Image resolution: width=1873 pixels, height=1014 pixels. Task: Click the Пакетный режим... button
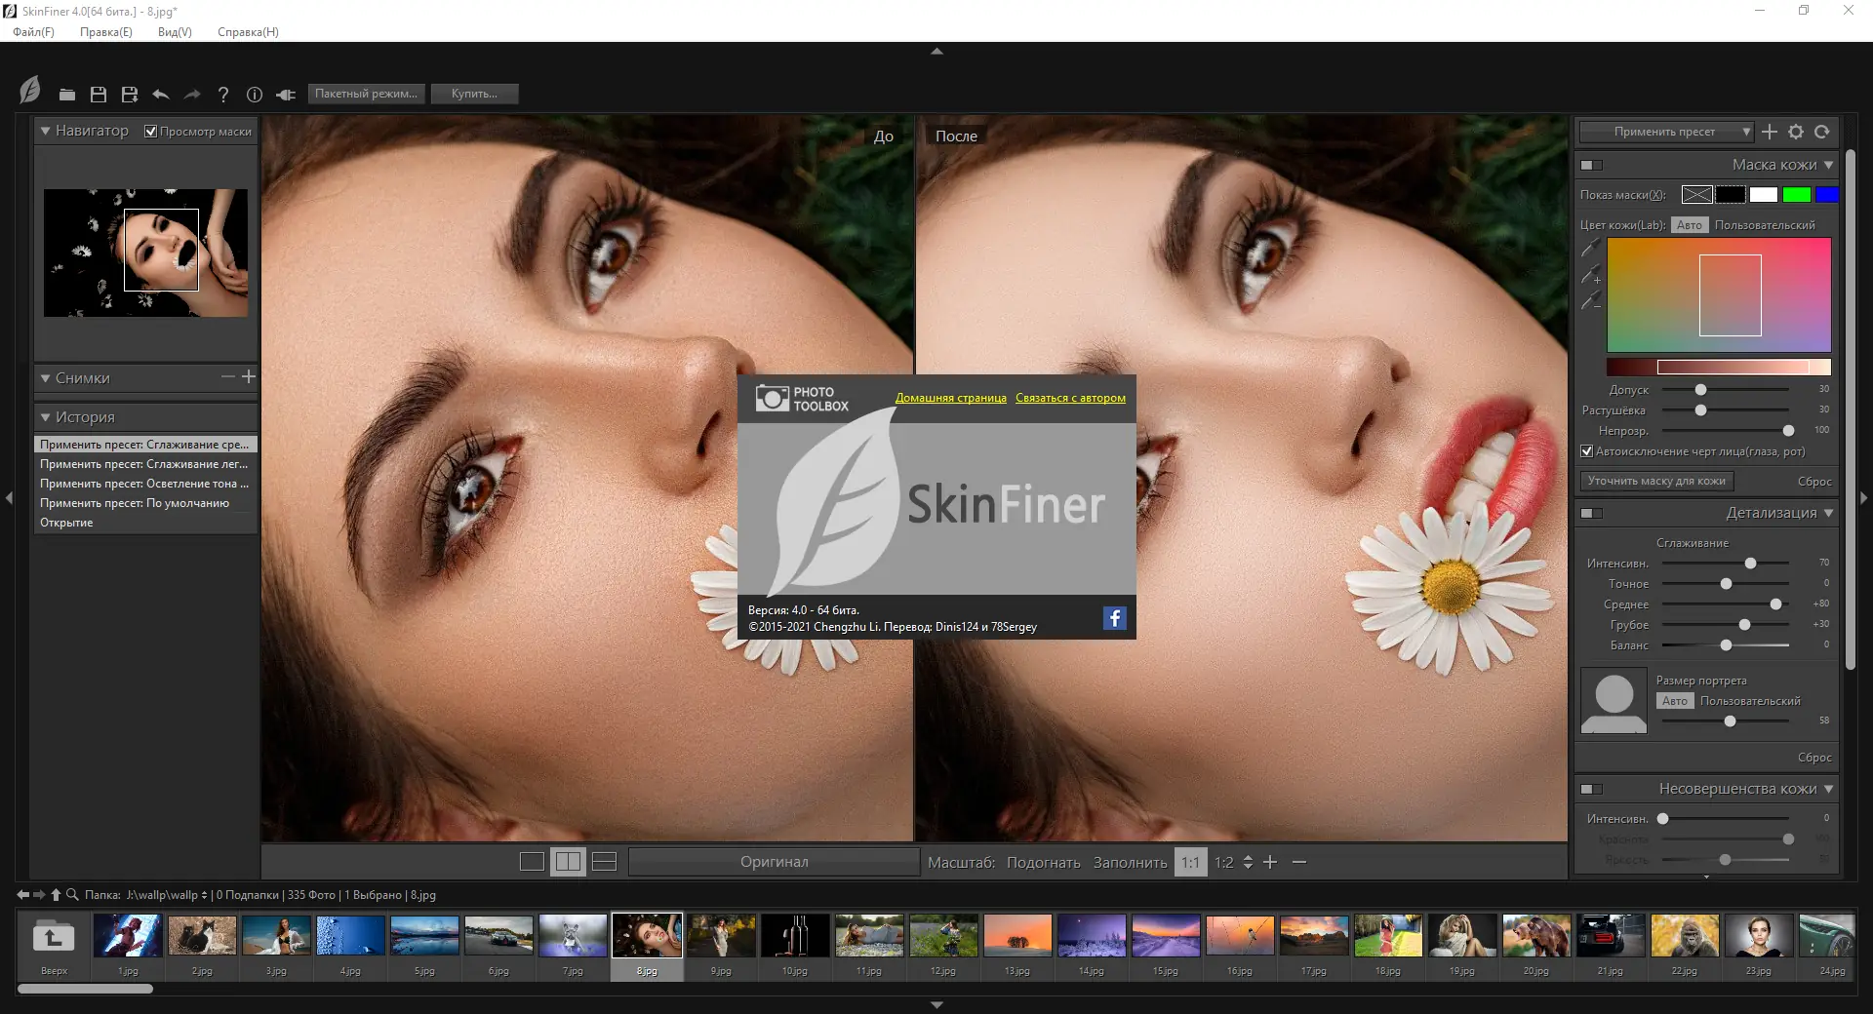367,94
